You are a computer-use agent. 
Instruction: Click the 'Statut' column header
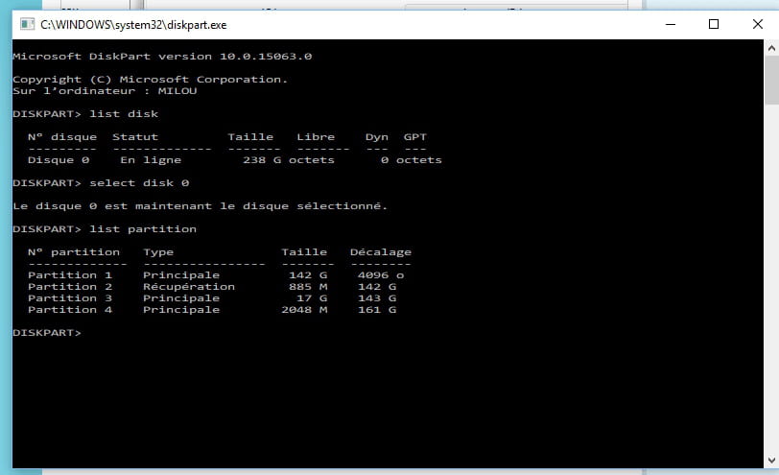135,137
